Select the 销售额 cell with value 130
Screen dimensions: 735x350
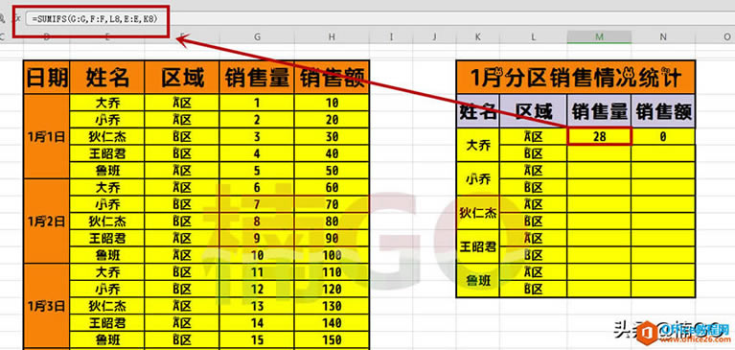pos(332,306)
